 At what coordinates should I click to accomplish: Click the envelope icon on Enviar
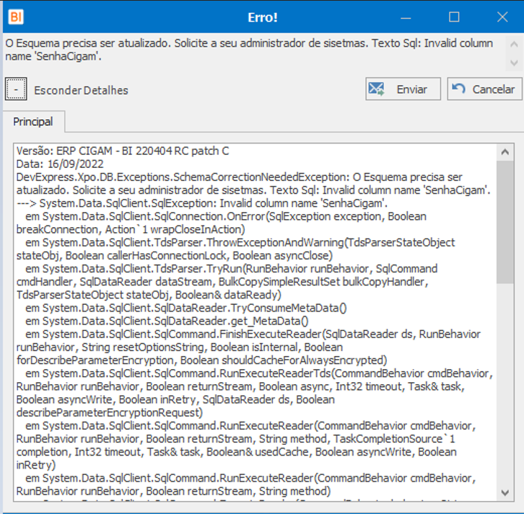pos(376,89)
